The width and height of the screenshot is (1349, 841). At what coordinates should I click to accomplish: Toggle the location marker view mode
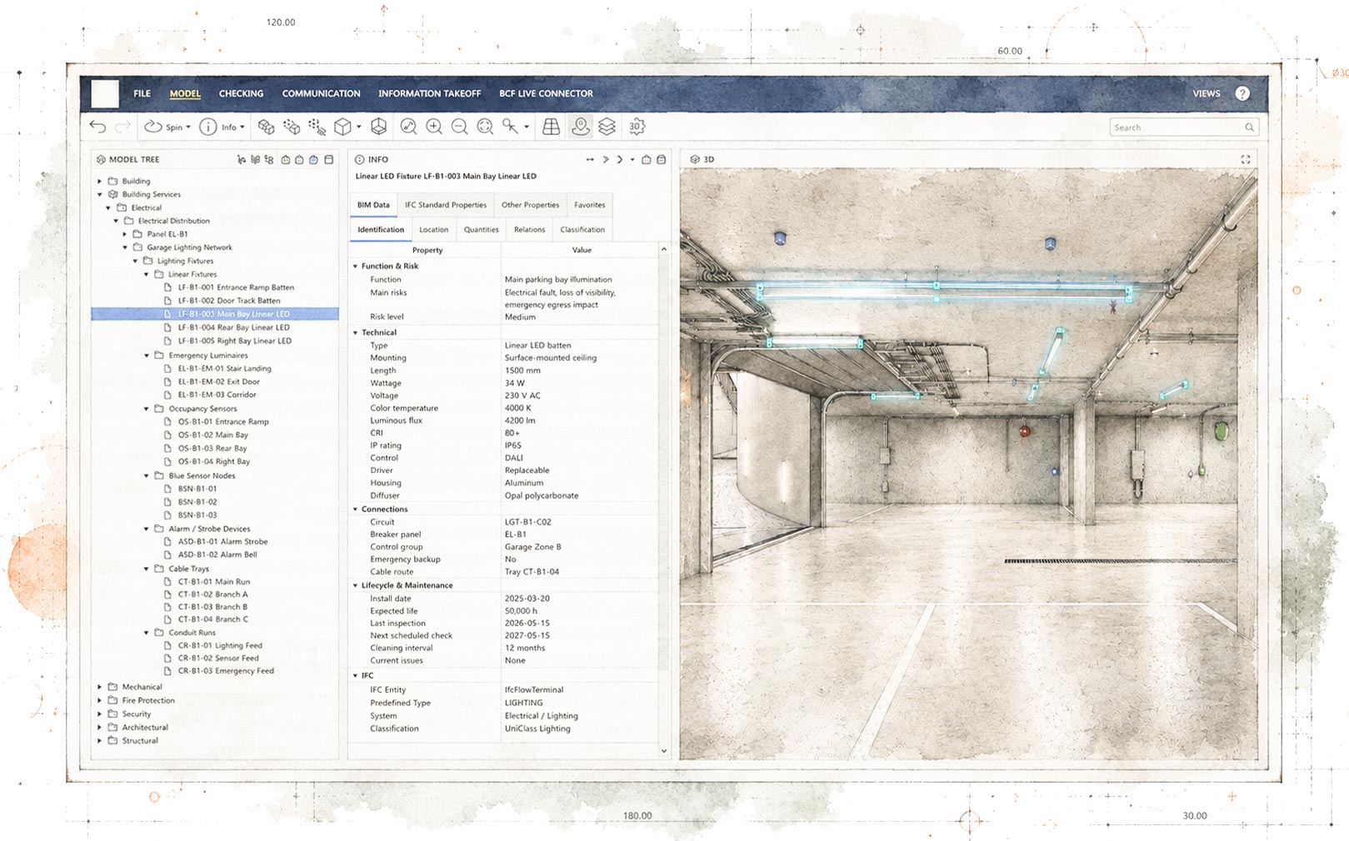[580, 127]
